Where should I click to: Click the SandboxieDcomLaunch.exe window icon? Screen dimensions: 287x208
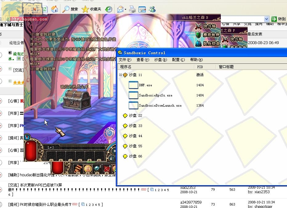(133, 105)
